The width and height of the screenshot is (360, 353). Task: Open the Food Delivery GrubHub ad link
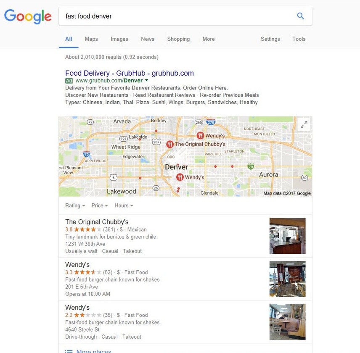coord(130,73)
